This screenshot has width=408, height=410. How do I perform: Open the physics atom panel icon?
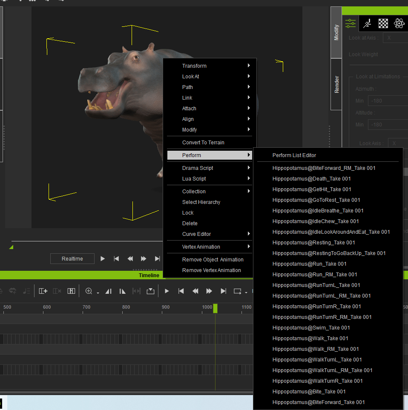399,23
